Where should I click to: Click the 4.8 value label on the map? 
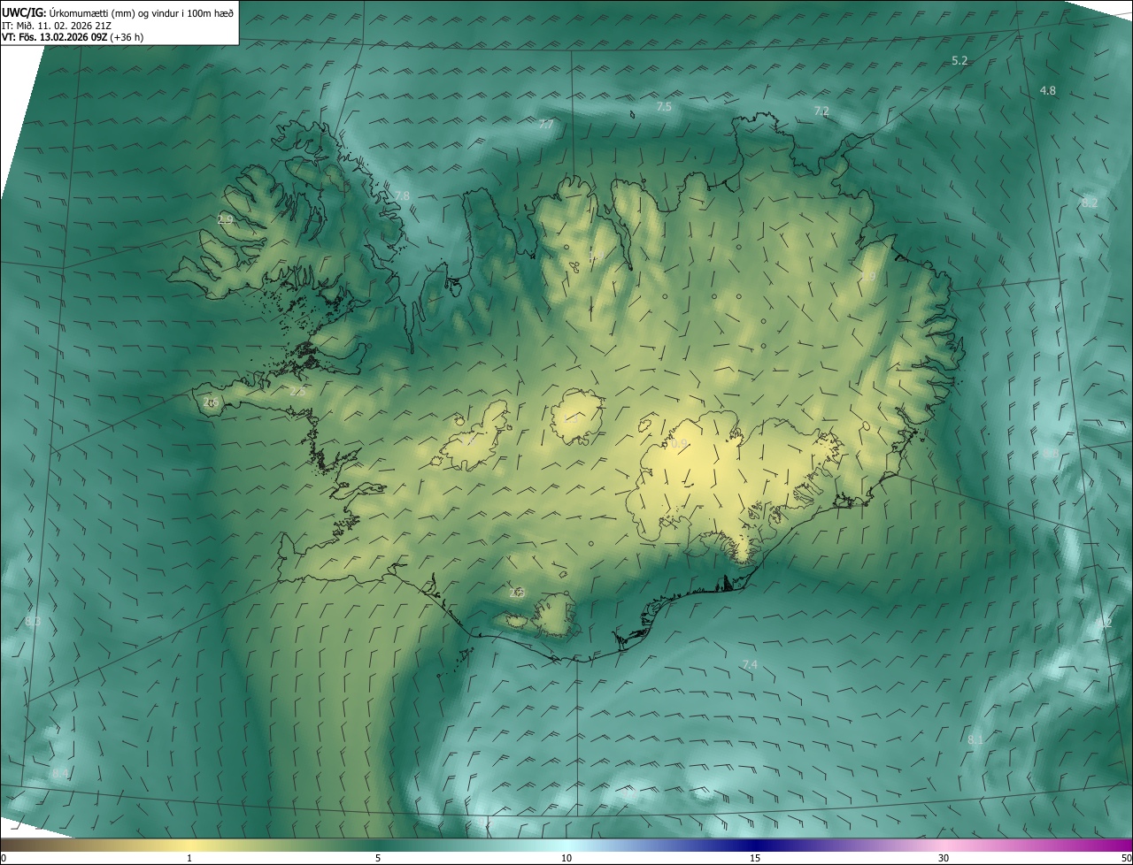click(1048, 90)
